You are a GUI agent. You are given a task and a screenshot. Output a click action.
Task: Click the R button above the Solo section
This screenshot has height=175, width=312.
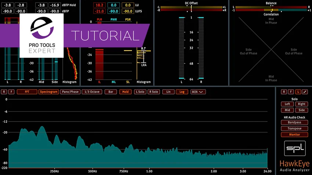tap(284, 92)
